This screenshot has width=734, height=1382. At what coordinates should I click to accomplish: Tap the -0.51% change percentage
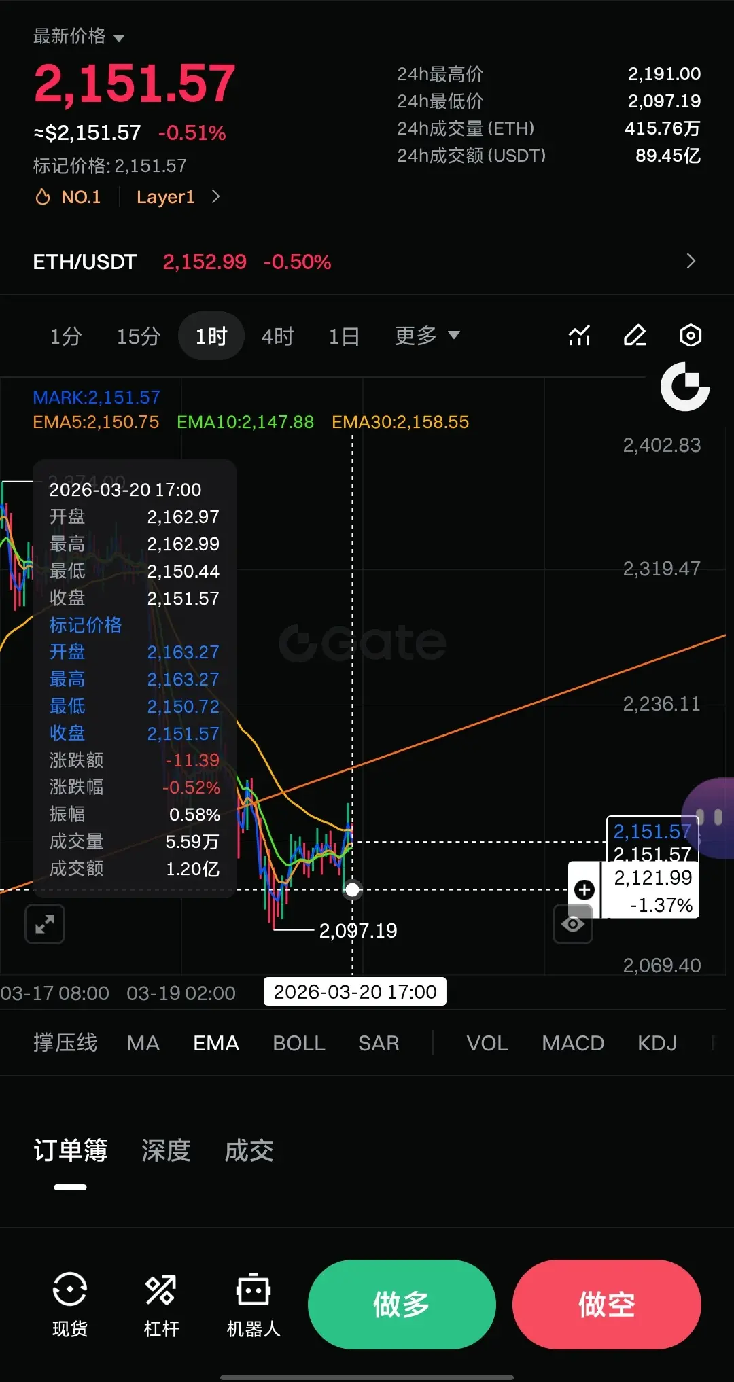click(192, 132)
